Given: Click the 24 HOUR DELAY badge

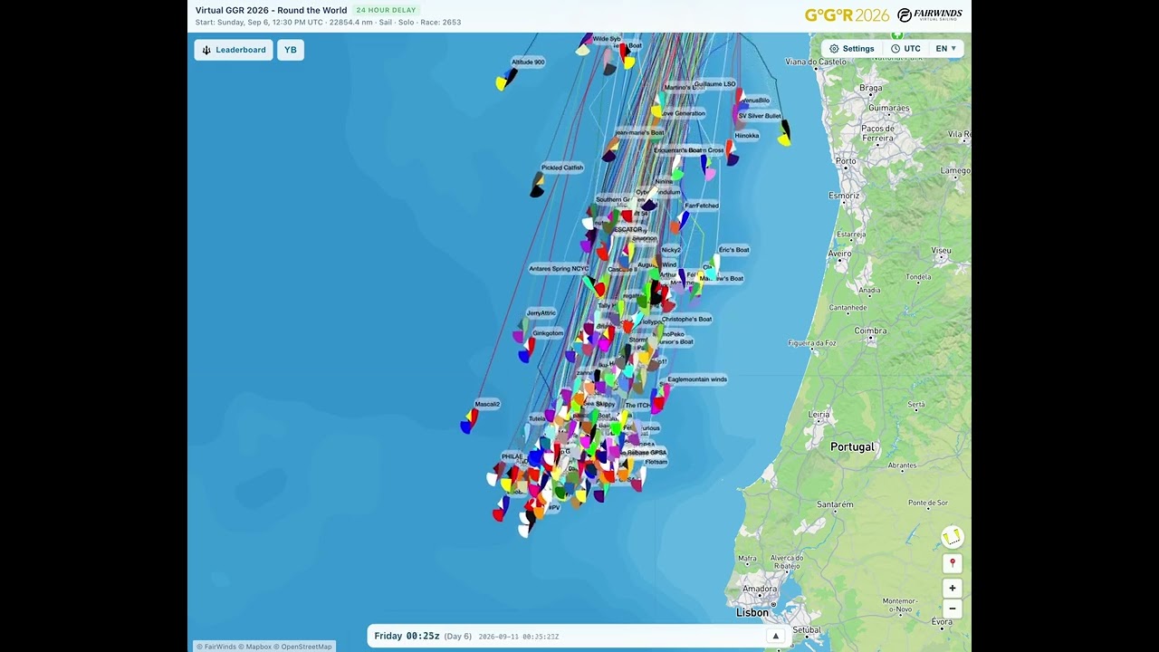Looking at the screenshot, I should point(387,10).
